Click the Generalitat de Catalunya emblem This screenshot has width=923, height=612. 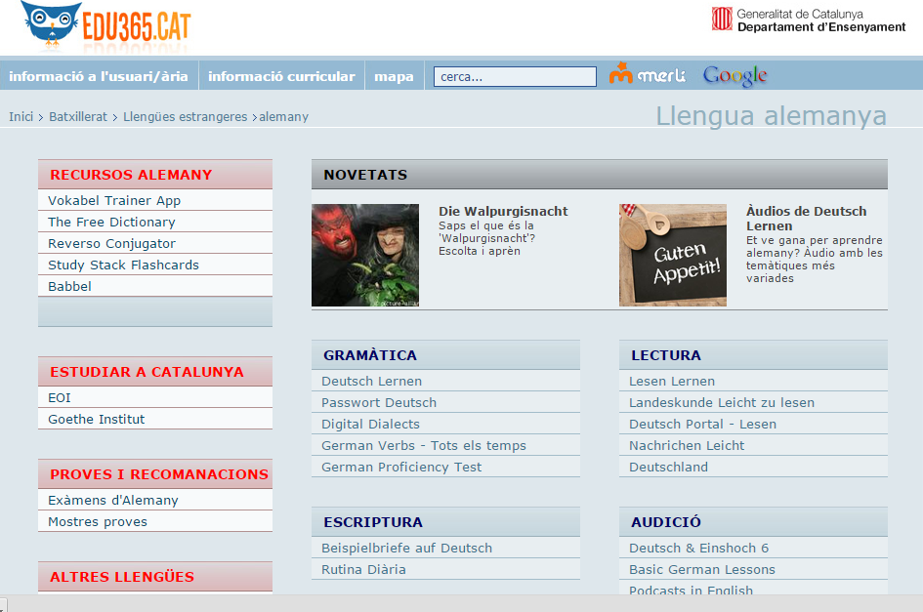pyautogui.click(x=722, y=20)
